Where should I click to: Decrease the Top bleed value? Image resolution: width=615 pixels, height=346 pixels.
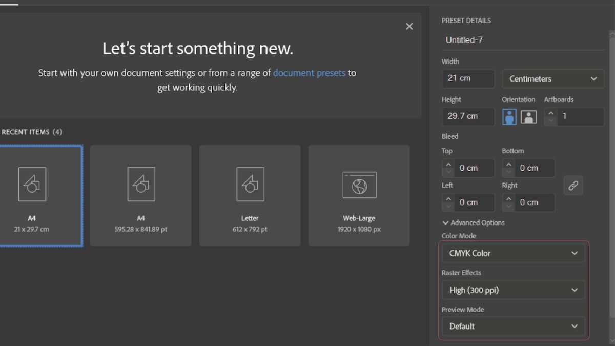coord(448,172)
